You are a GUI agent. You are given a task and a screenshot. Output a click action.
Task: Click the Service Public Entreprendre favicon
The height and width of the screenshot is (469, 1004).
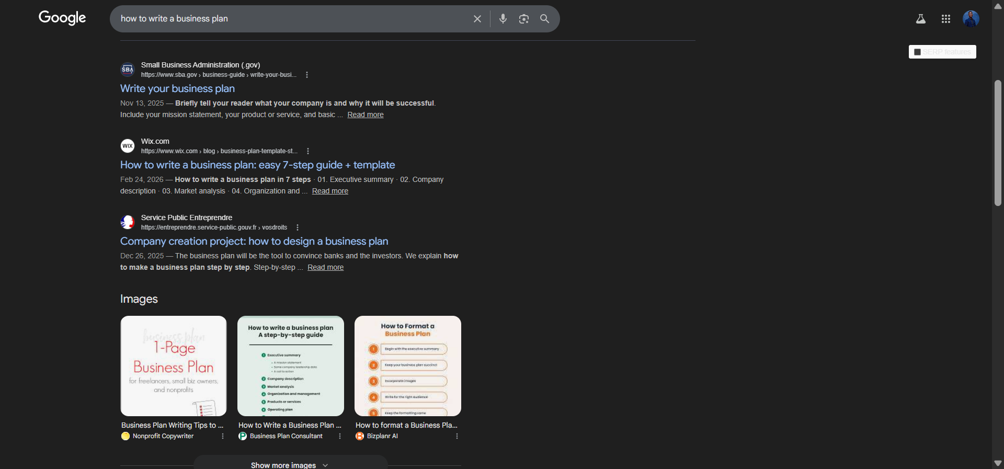tap(128, 222)
